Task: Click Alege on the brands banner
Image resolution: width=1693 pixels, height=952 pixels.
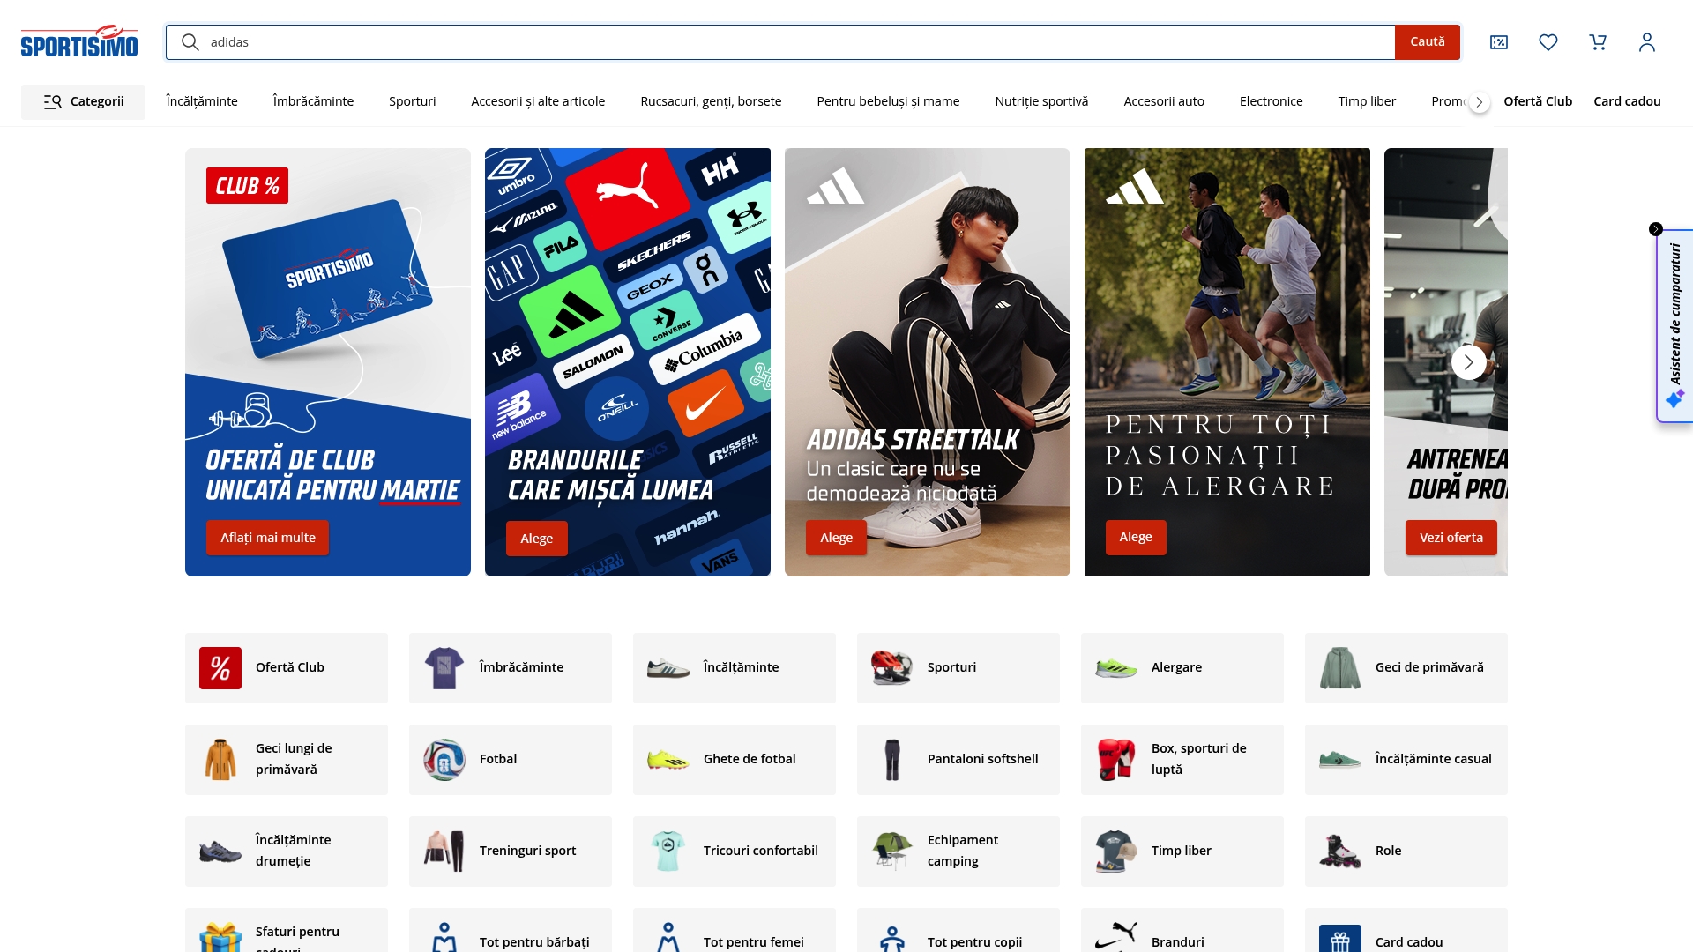Action: point(537,539)
